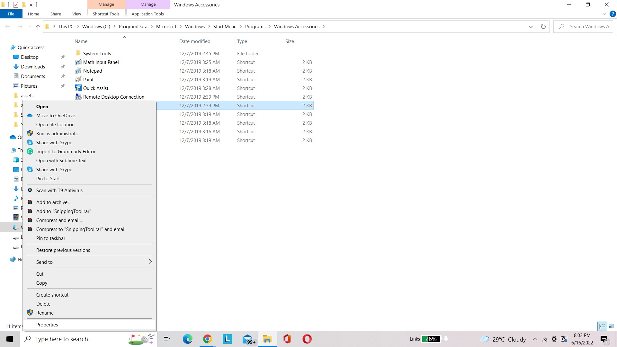Switch to large icons view mode

[611, 326]
